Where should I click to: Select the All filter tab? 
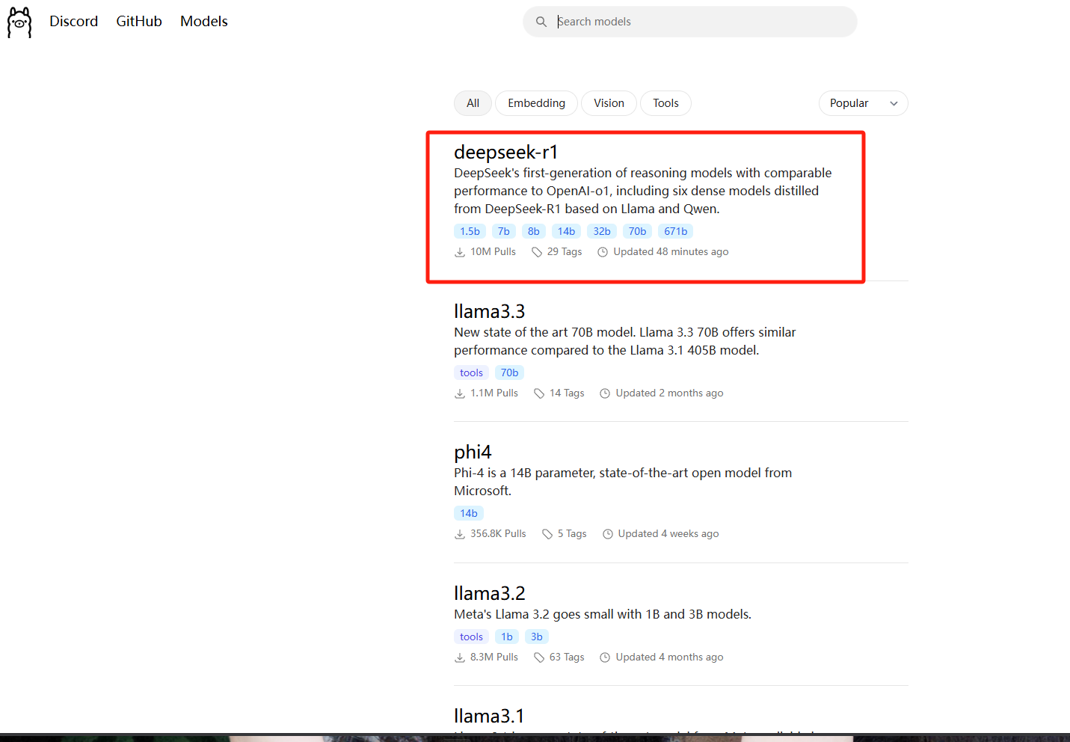point(473,103)
